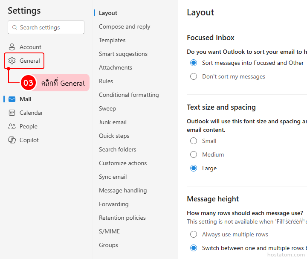Open Retention policies settings
Screen dimensions: 307x259
122,218
